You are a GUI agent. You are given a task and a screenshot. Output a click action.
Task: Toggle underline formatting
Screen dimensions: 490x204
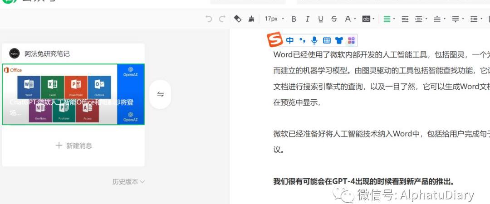pos(321,19)
